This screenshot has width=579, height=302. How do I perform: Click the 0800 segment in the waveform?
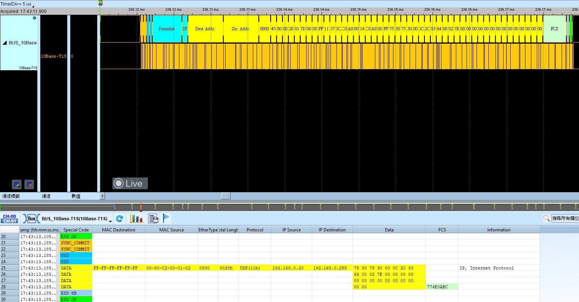click(264, 29)
